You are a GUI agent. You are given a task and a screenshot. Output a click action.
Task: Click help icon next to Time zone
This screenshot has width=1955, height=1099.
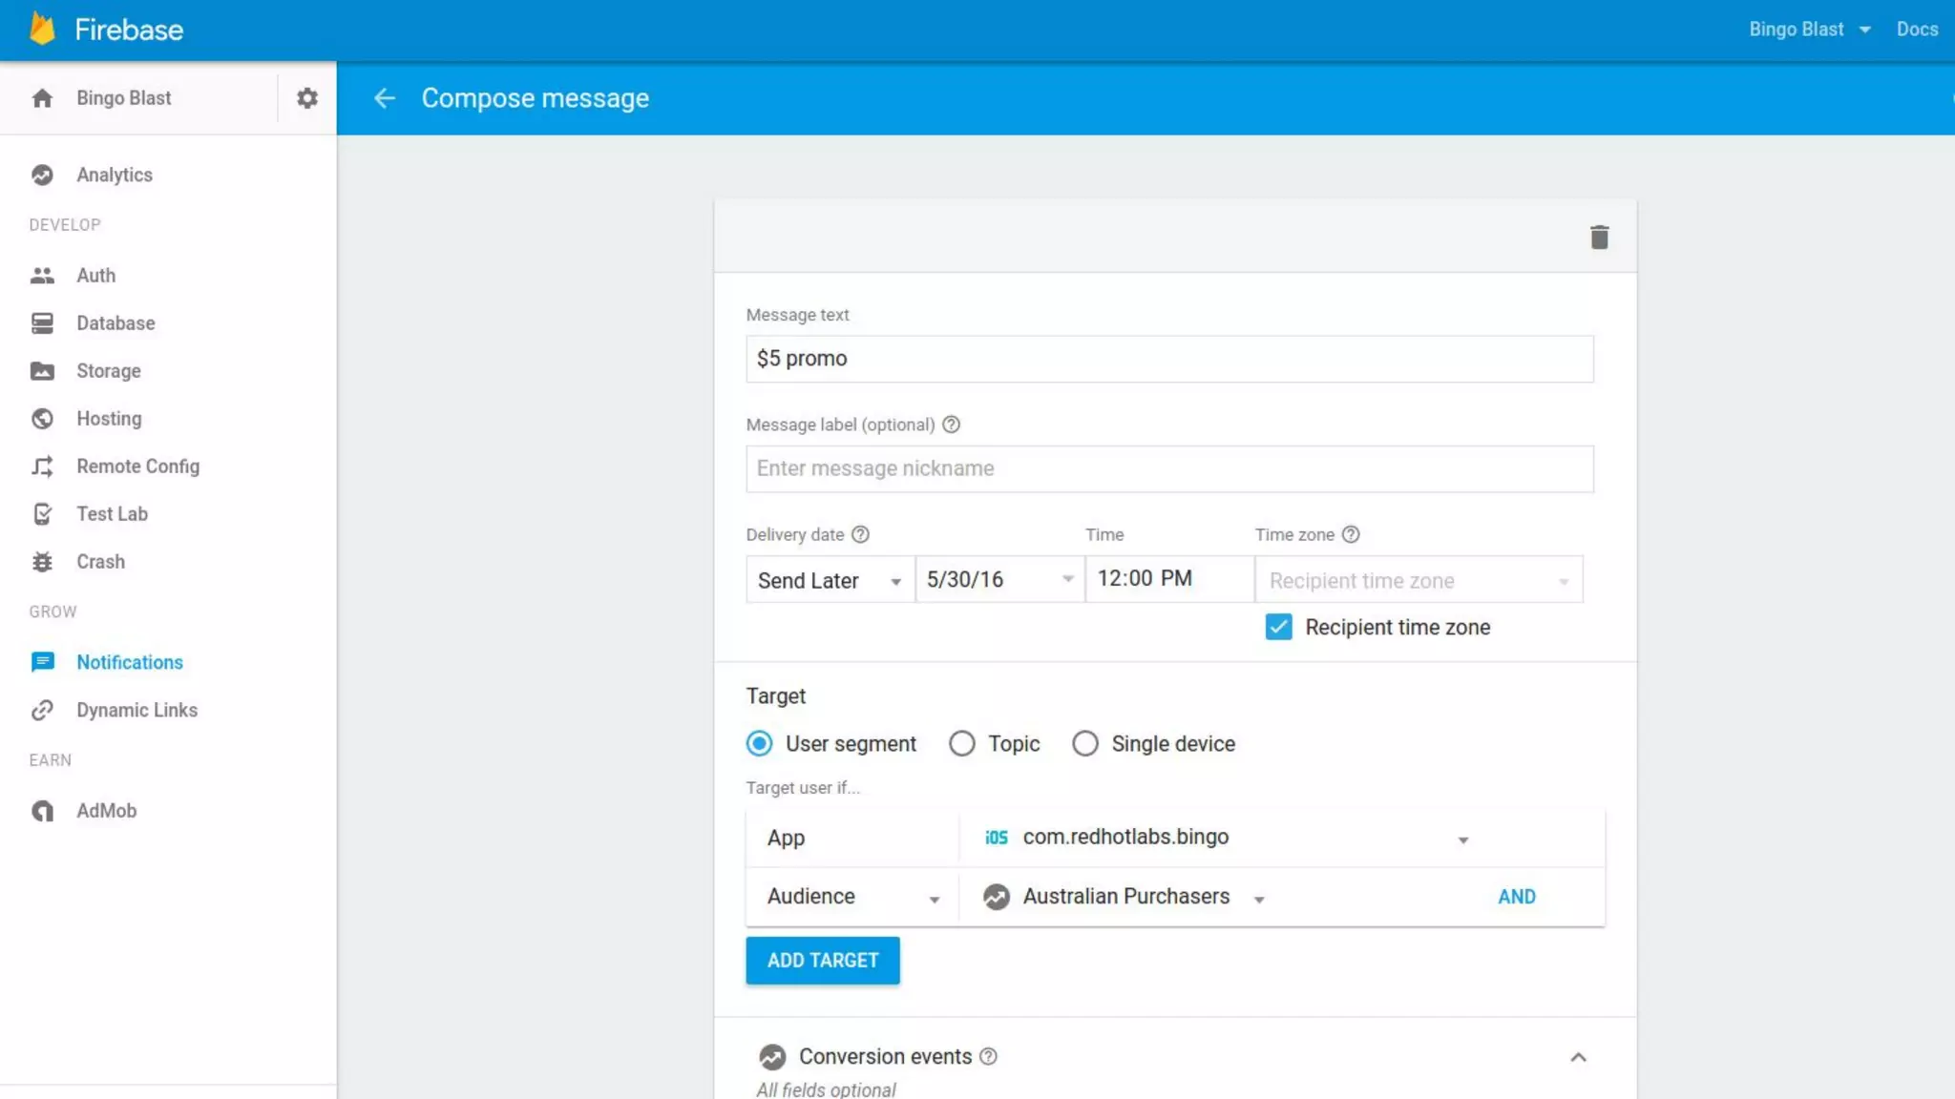[x=1350, y=534]
